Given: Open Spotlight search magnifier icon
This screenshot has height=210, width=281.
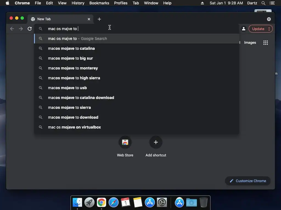Looking at the screenshot, I should click(x=263, y=3).
